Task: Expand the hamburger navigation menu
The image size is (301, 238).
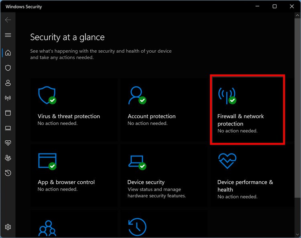Action: pyautogui.click(x=8, y=35)
